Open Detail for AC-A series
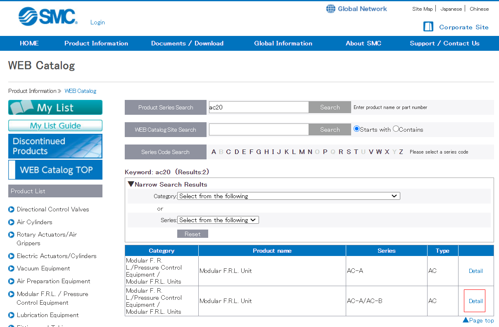Screen dimensions: 499x327 coord(476,271)
